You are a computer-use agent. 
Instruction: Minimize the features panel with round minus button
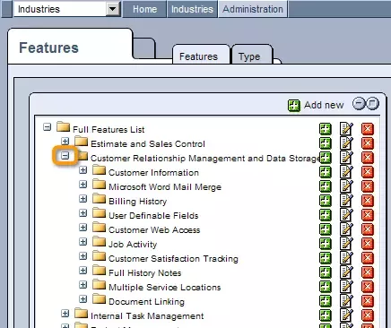pyautogui.click(x=359, y=104)
